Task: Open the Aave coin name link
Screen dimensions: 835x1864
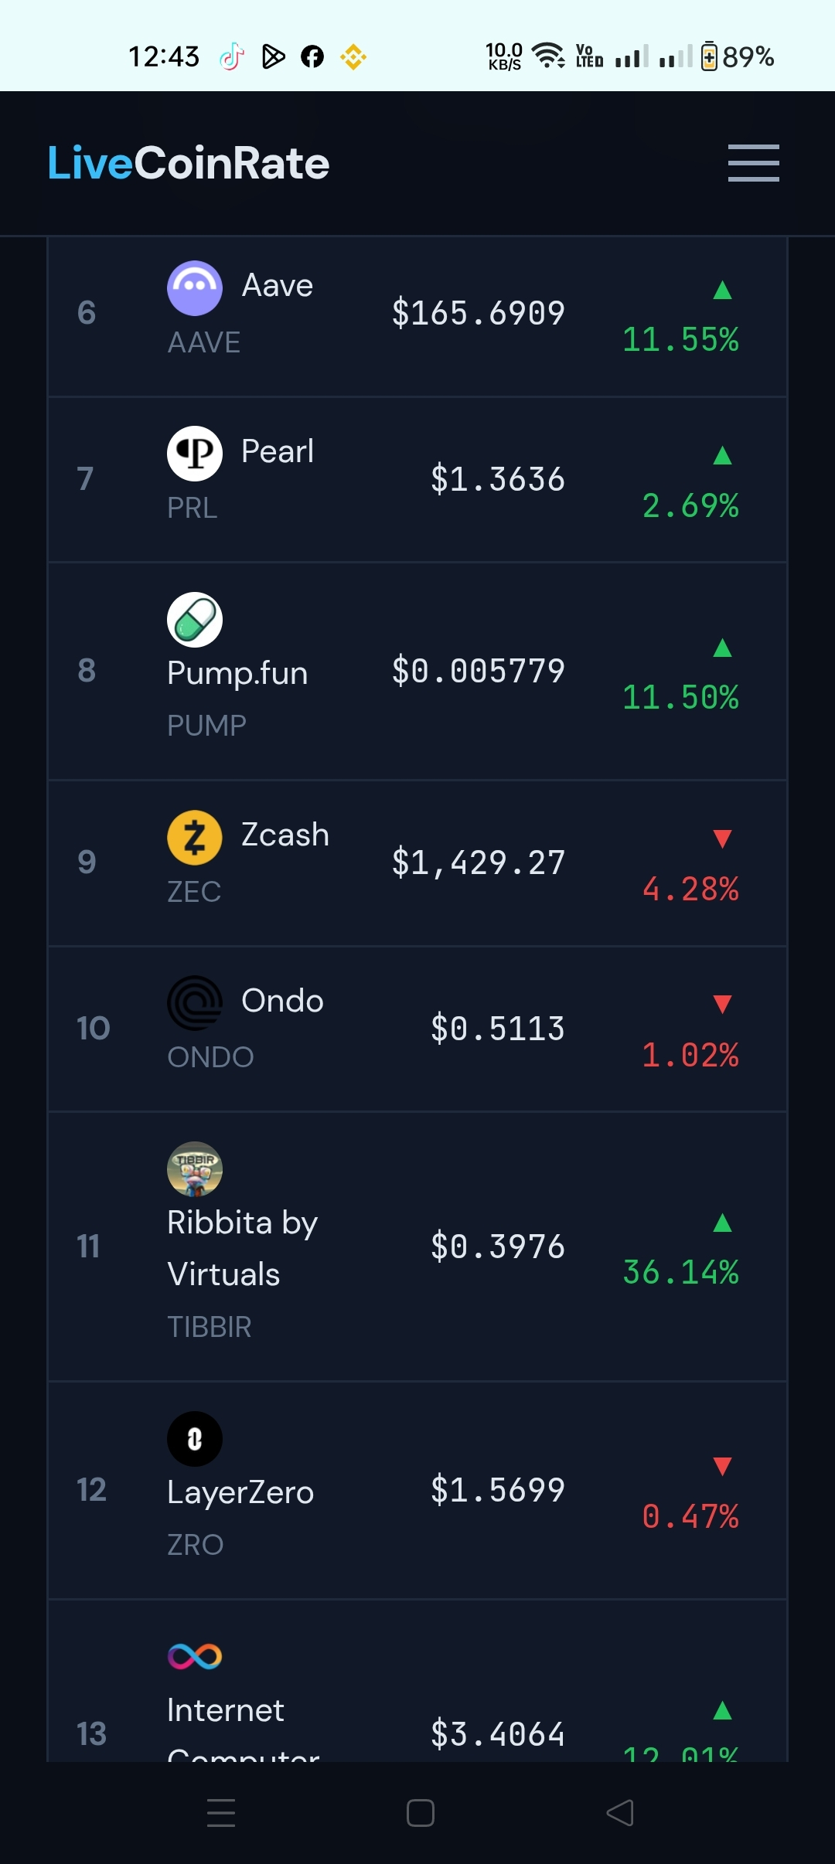Action: tap(278, 285)
